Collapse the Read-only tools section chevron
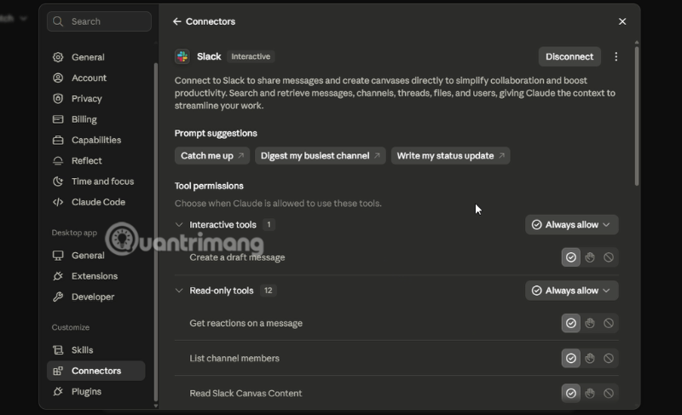 (179, 291)
